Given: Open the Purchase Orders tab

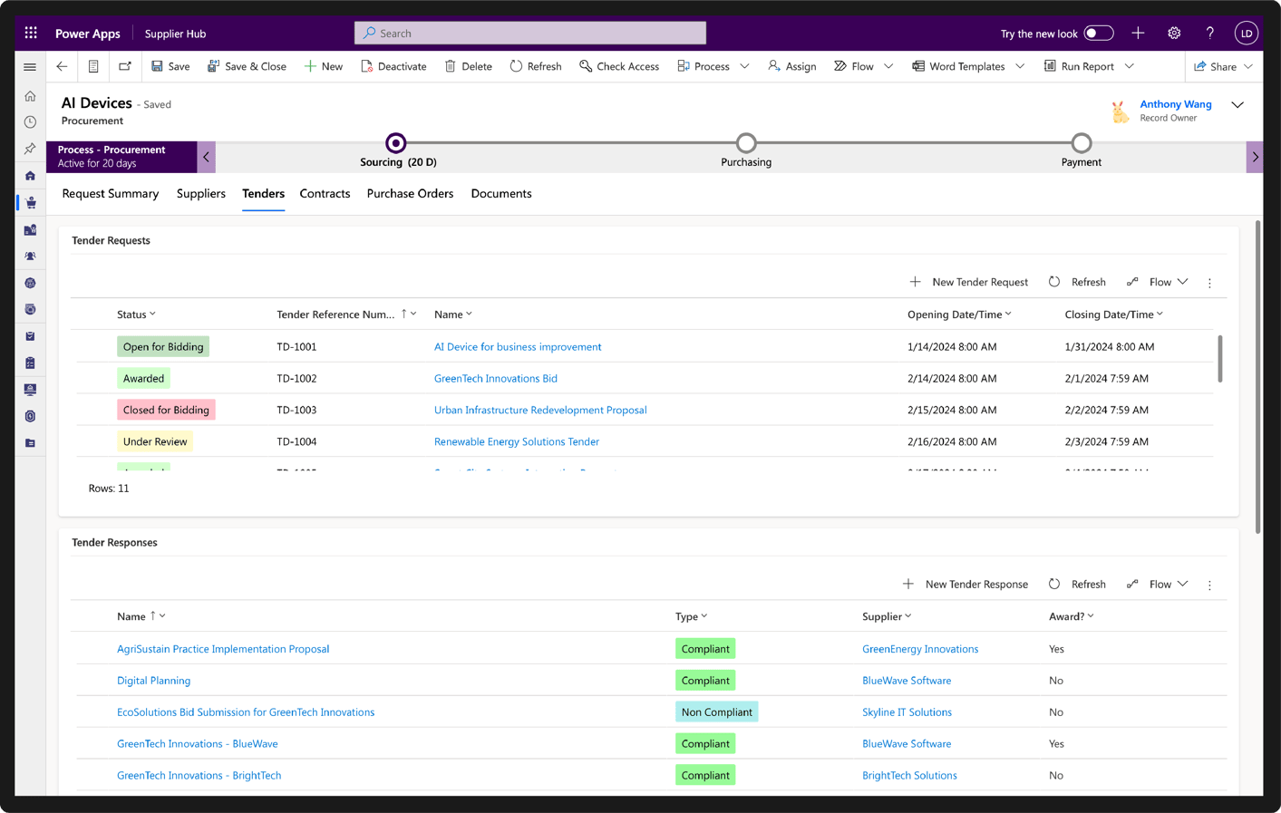Looking at the screenshot, I should pos(410,193).
